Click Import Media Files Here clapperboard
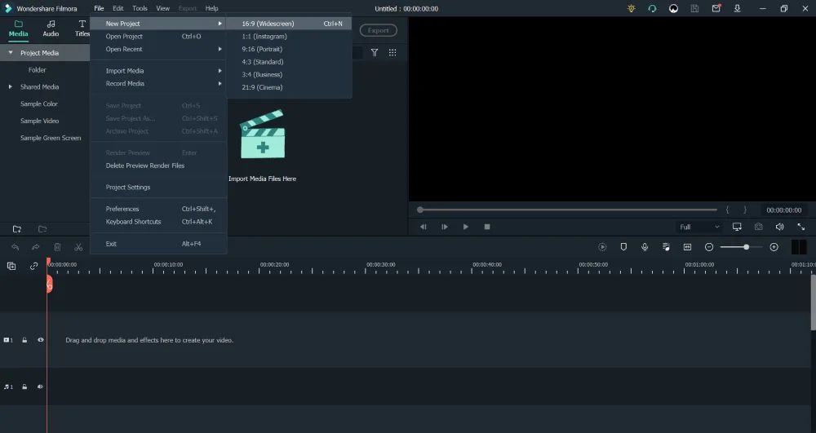 click(x=263, y=134)
